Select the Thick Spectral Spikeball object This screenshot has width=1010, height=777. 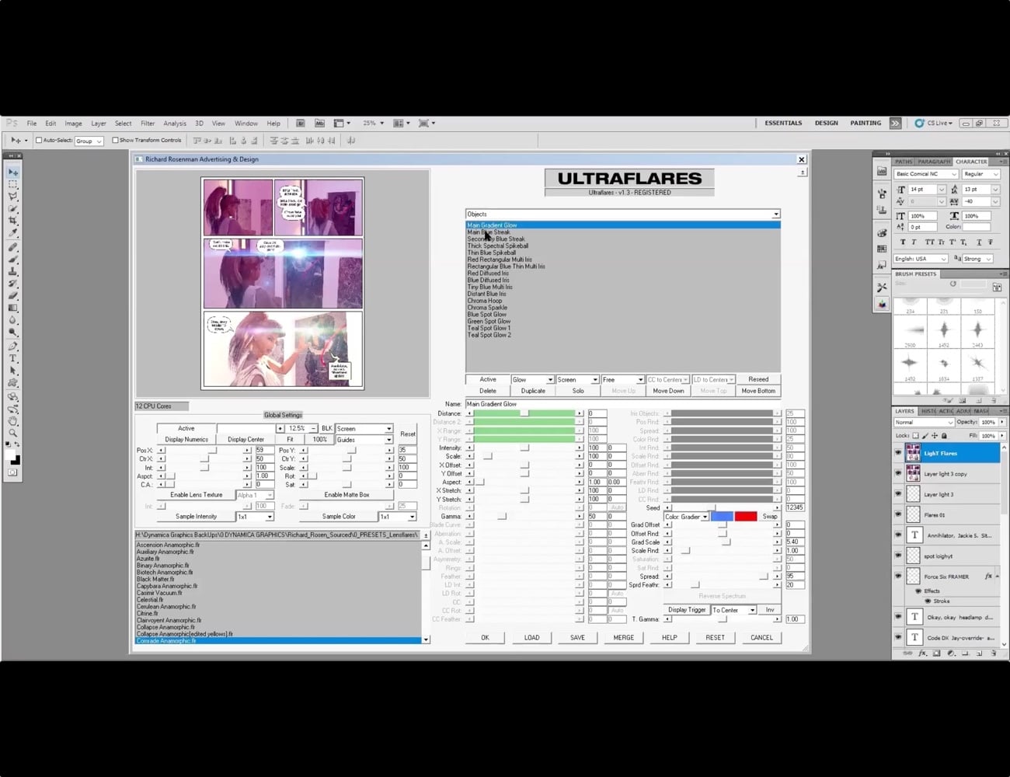click(x=498, y=246)
